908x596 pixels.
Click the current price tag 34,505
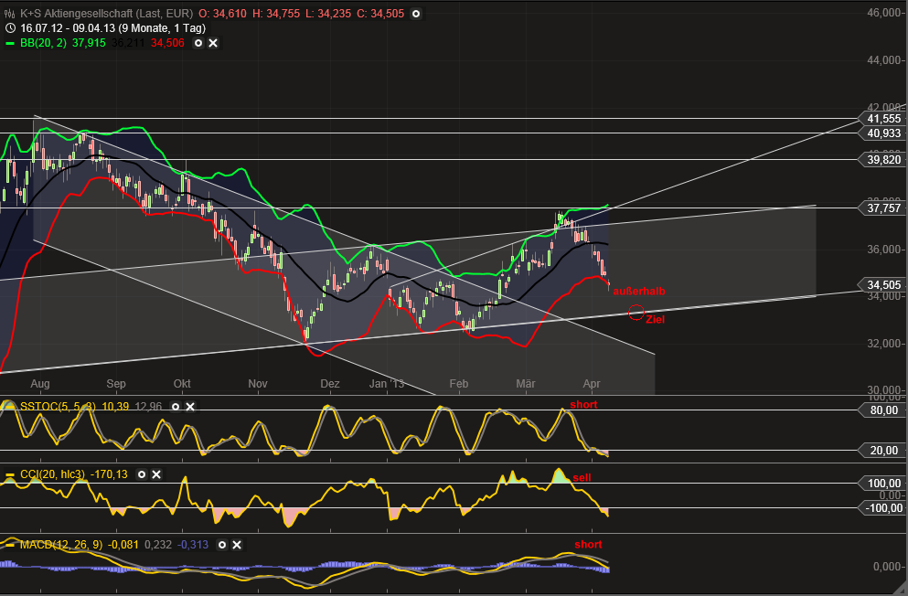click(x=882, y=284)
